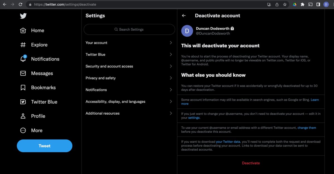Toggle the browser side panel icon
This screenshot has height=174, width=334.
[x=318, y=4]
